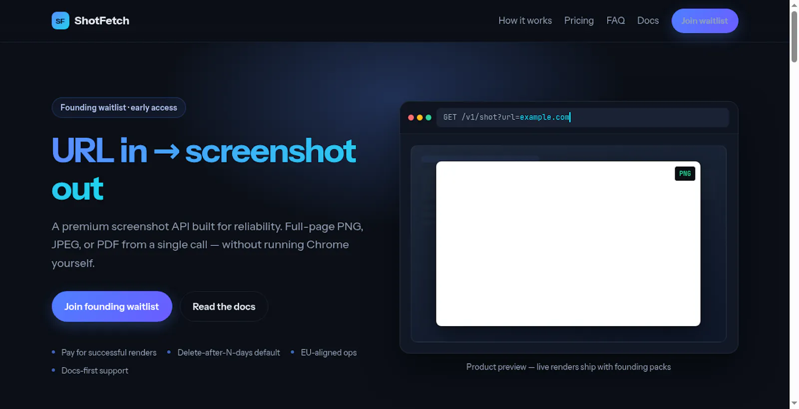Click the GET /v1/shot URL bar

(583, 117)
